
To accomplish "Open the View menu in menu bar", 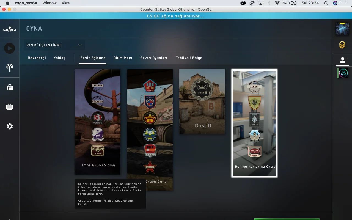I will click(x=66, y=3).
